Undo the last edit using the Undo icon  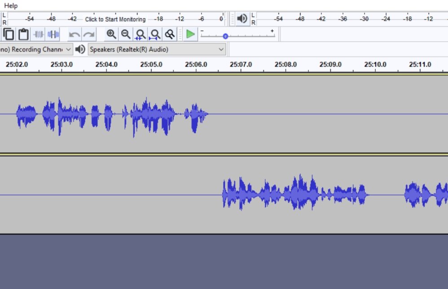click(x=75, y=34)
